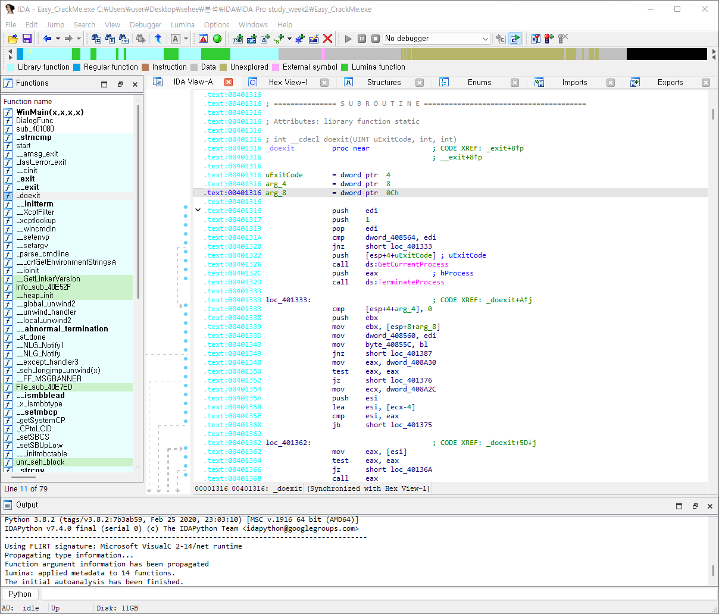Click the blue up arrow toolbar icon

coord(158,39)
